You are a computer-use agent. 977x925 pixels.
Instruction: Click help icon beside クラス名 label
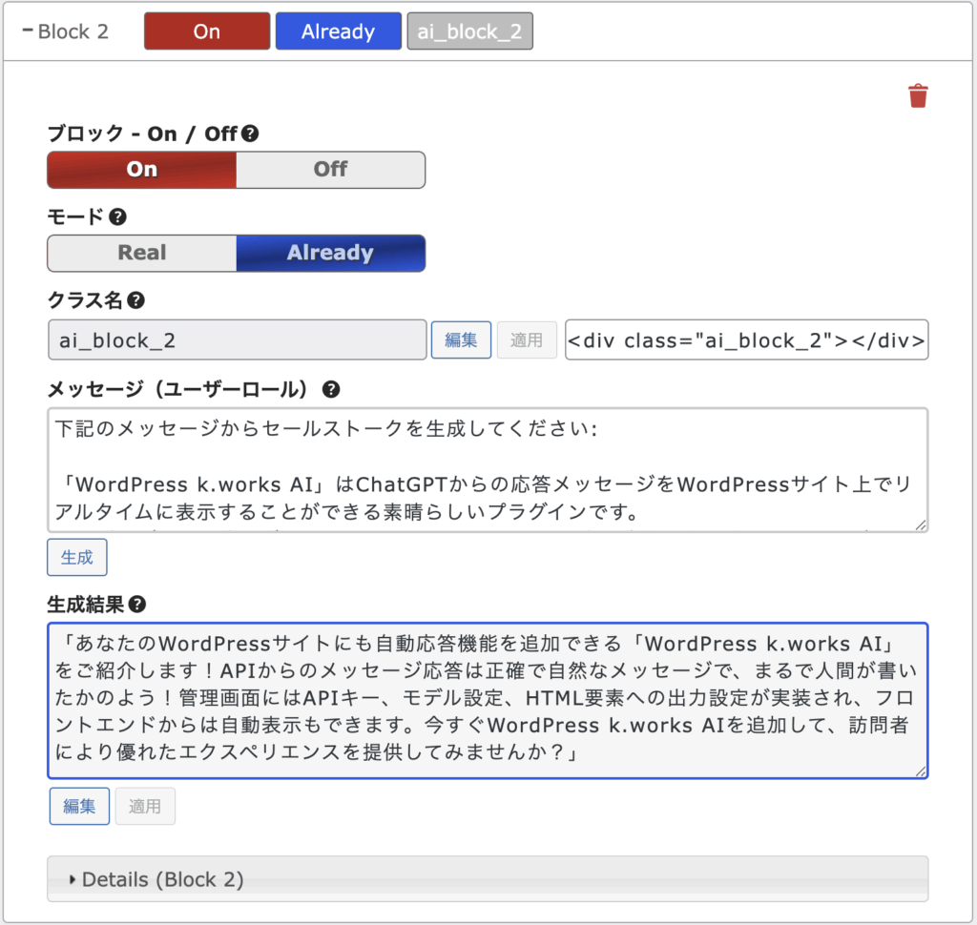pyautogui.click(x=135, y=300)
